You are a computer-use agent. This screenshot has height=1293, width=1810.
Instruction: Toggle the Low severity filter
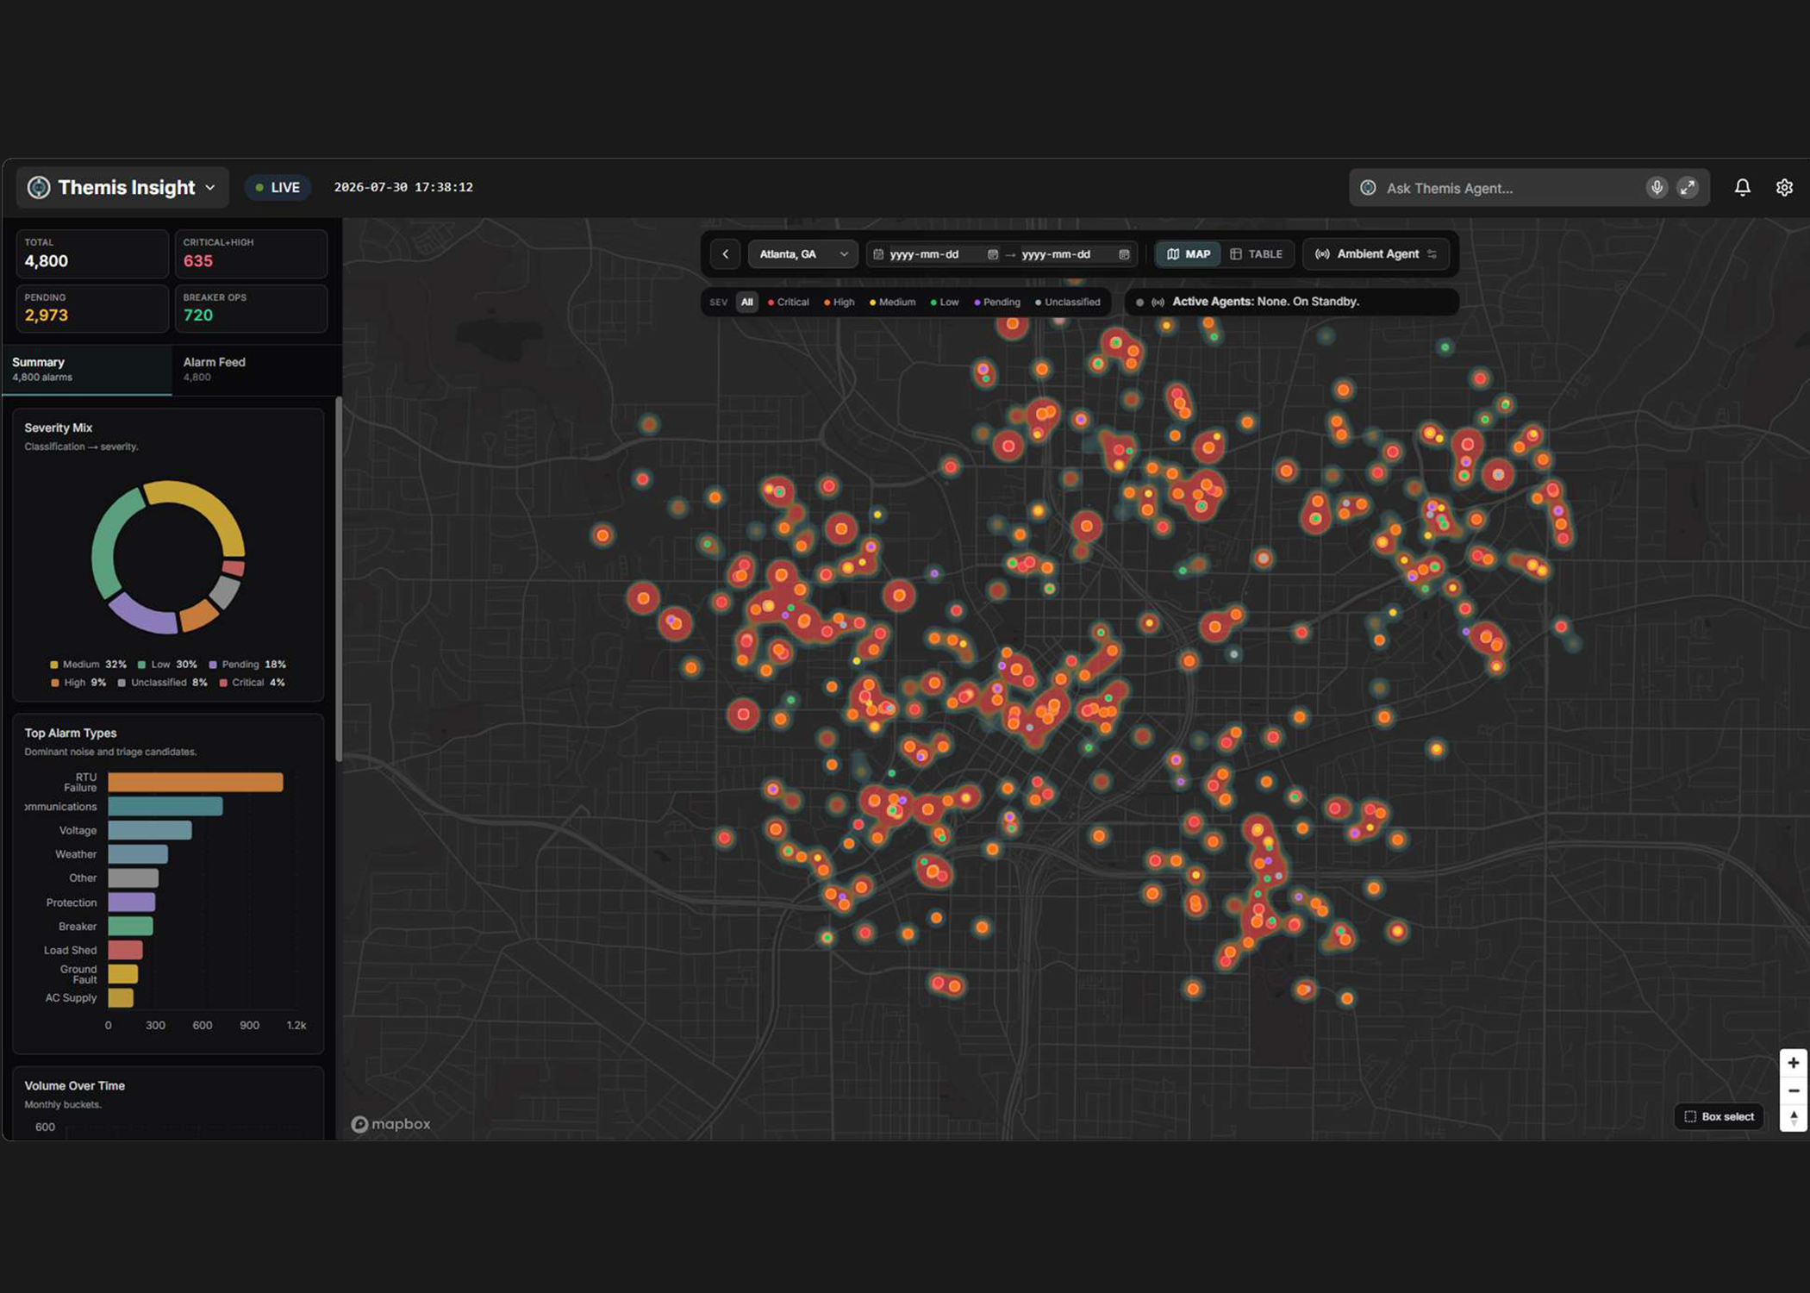[945, 303]
